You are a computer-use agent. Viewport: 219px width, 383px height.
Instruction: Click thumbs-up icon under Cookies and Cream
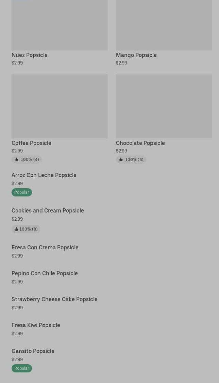coord(16,229)
